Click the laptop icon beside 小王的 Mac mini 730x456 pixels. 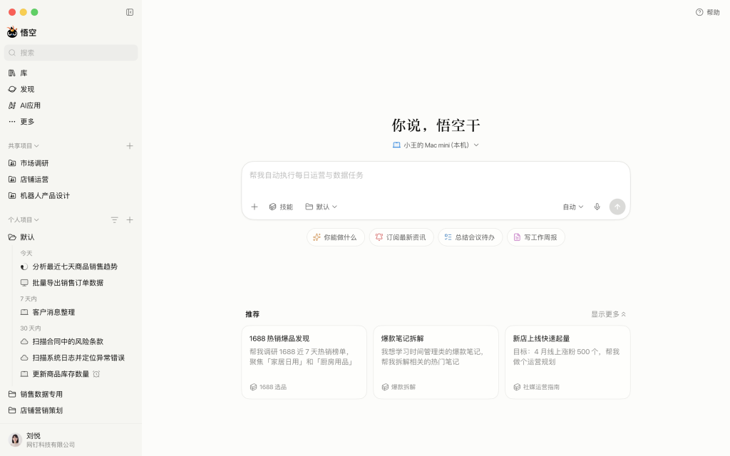click(x=396, y=145)
